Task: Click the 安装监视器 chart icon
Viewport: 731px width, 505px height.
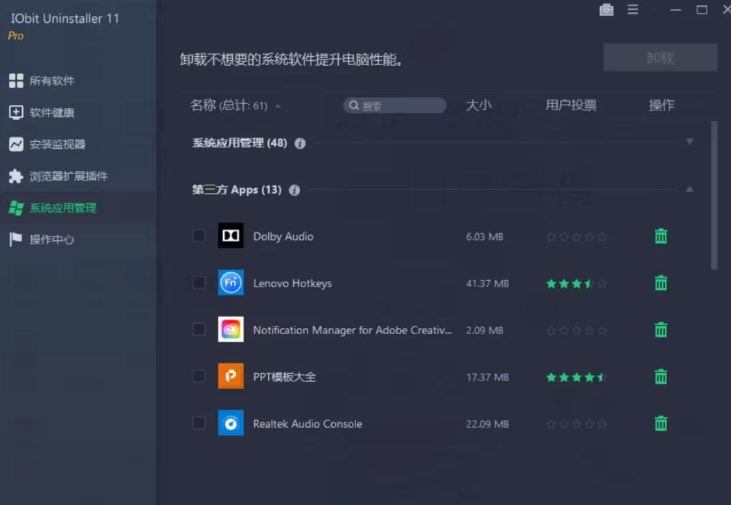Action: (16, 144)
